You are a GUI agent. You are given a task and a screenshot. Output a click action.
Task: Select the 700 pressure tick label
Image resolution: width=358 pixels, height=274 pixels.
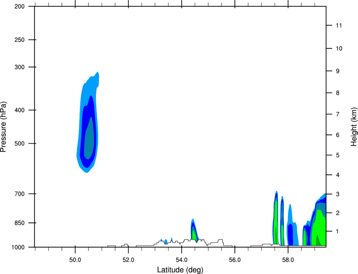(x=20, y=194)
